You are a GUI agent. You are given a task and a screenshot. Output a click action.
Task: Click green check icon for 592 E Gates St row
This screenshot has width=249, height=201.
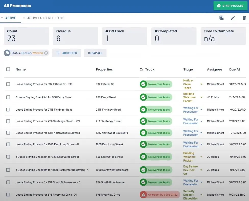pyautogui.click(x=143, y=84)
